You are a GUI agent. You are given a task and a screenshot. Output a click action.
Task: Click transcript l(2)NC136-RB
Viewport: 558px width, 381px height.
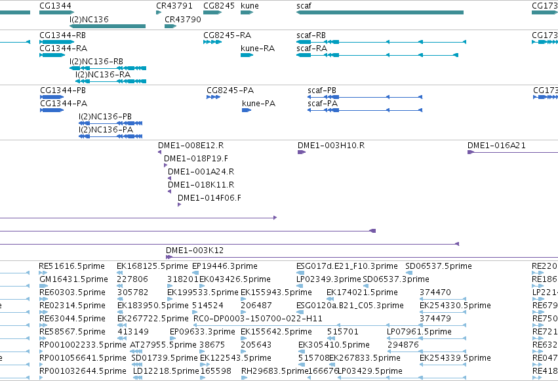click(x=108, y=68)
